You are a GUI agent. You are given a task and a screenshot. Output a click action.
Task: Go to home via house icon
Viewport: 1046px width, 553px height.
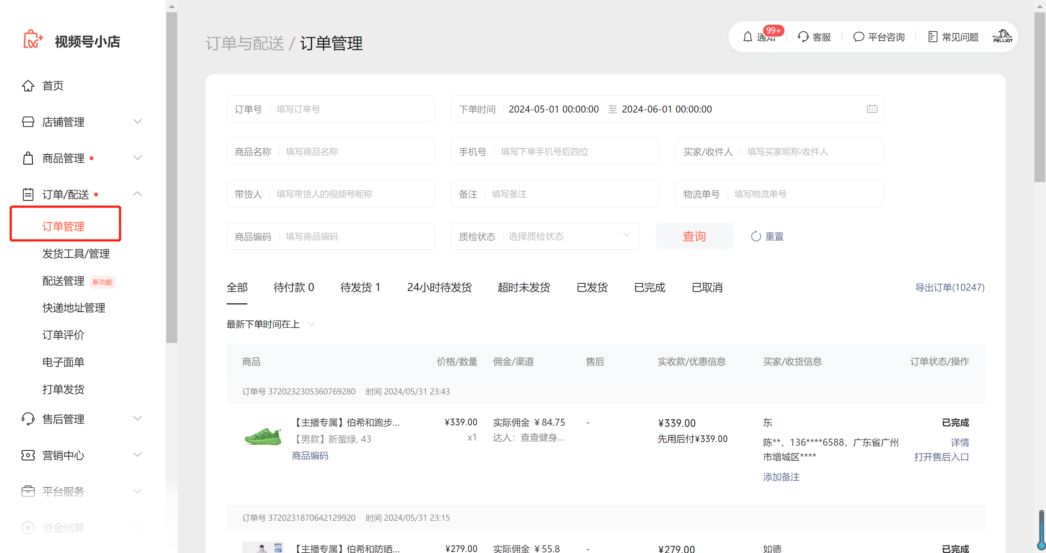pyautogui.click(x=28, y=86)
